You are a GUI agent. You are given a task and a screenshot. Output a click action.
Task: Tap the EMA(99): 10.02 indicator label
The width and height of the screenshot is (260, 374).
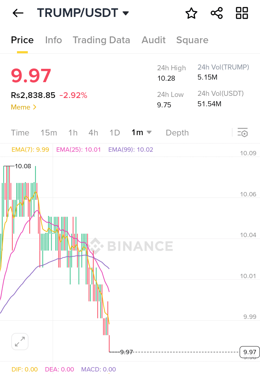[131, 150]
